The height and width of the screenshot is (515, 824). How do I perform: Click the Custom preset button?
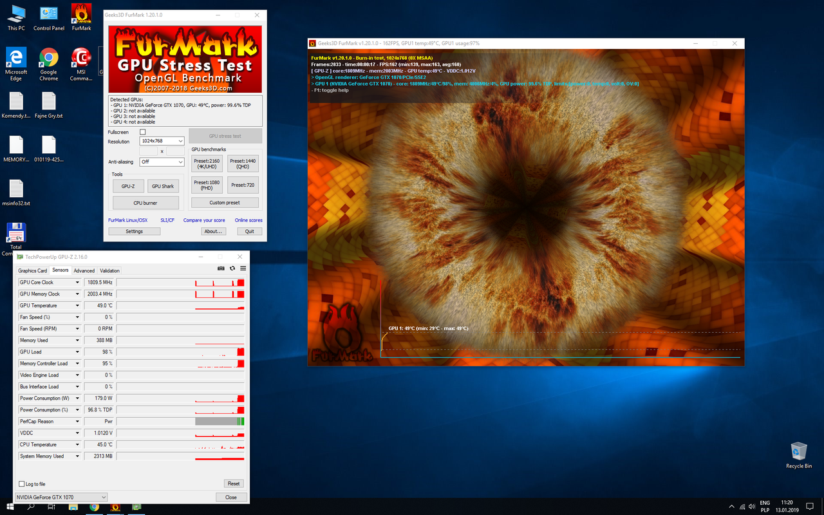[x=225, y=203]
